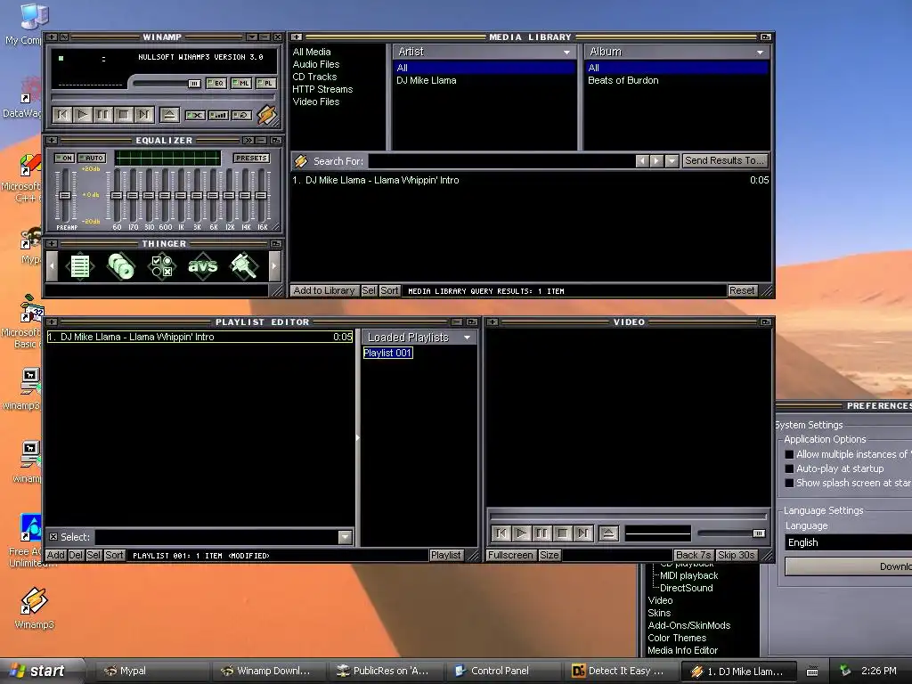Click the Search For input field
This screenshot has height=684, width=912.
501,161
